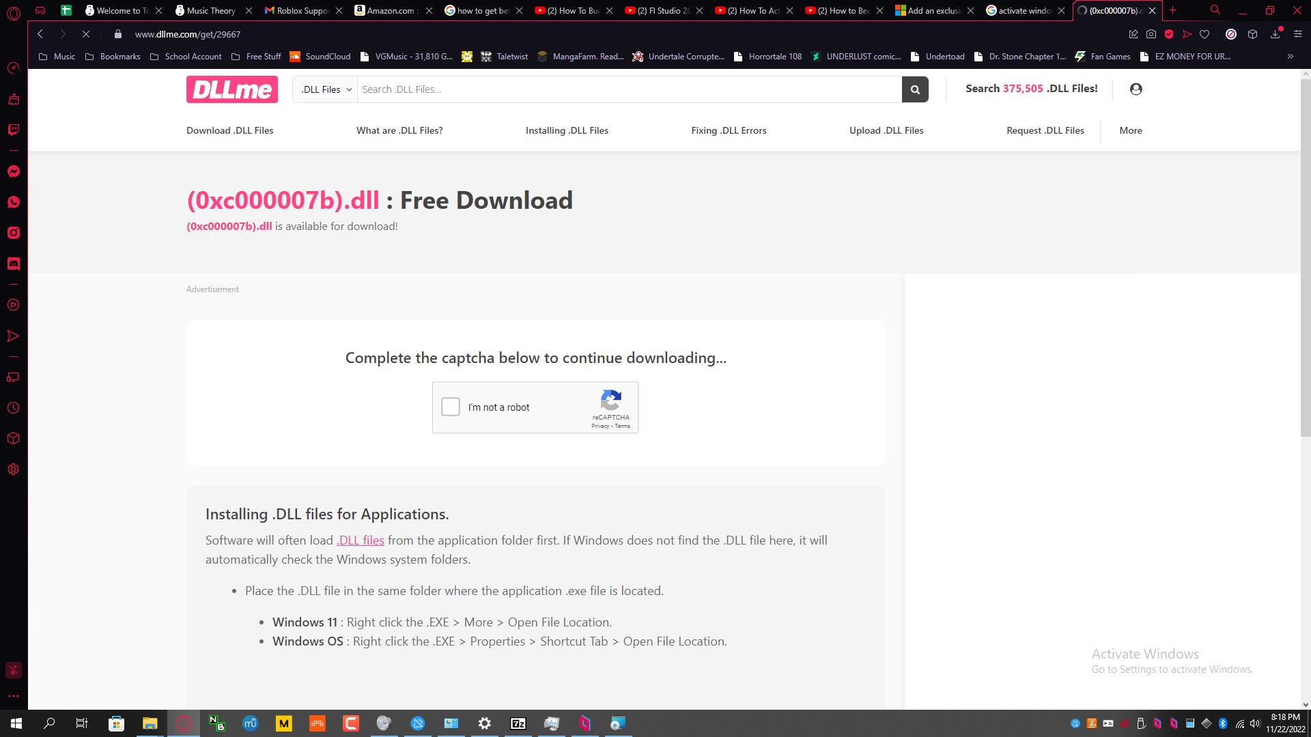Open Messenger in the Opera sidebar
Image resolution: width=1311 pixels, height=737 pixels.
click(13, 171)
